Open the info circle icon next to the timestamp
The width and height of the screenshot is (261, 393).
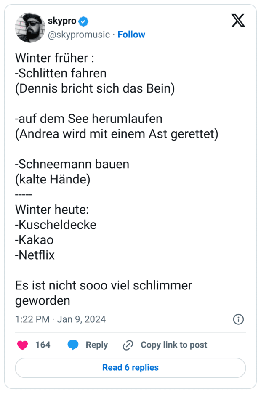point(238,320)
